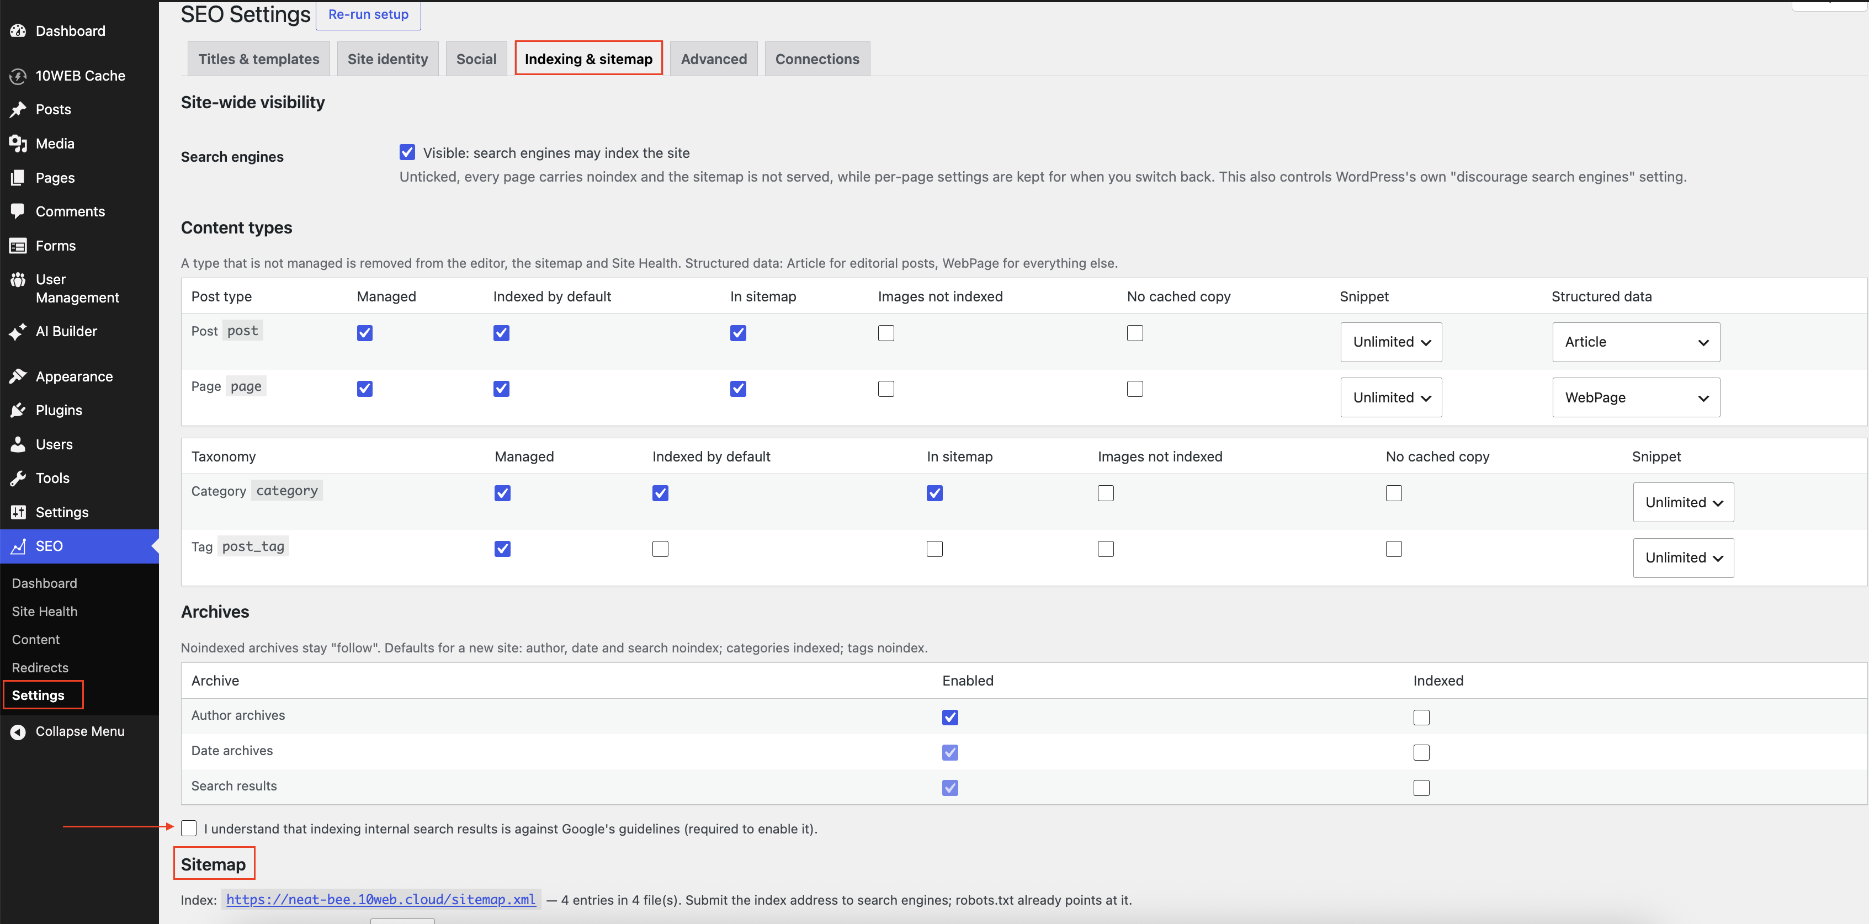Open Redirects under SEO submenu
Viewport: 1869px width, 924px height.
pos(40,667)
